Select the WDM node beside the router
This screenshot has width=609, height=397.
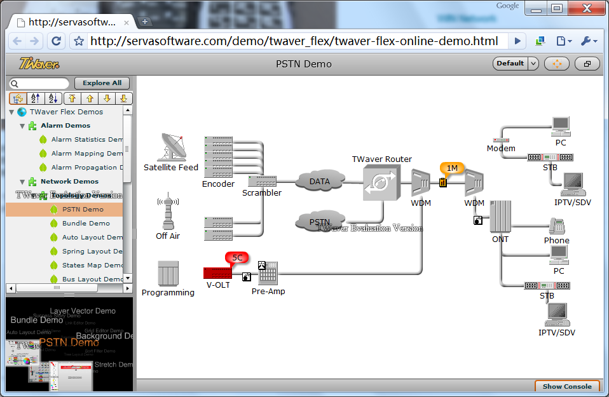coord(421,182)
